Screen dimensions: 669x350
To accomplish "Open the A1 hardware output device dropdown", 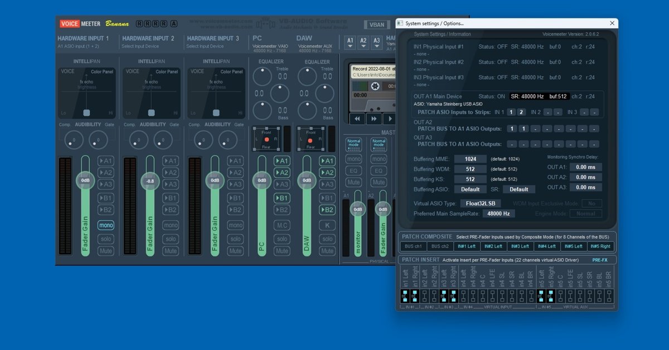I will tap(350, 43).
